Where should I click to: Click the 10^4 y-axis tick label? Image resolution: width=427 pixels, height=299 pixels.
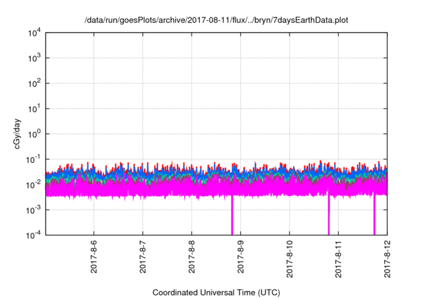tap(34, 33)
